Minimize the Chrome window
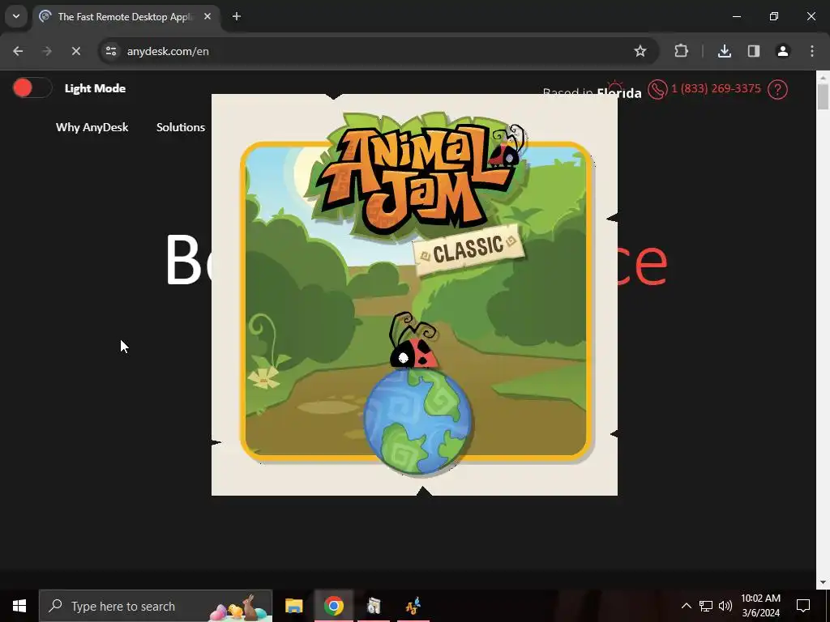 (x=736, y=16)
